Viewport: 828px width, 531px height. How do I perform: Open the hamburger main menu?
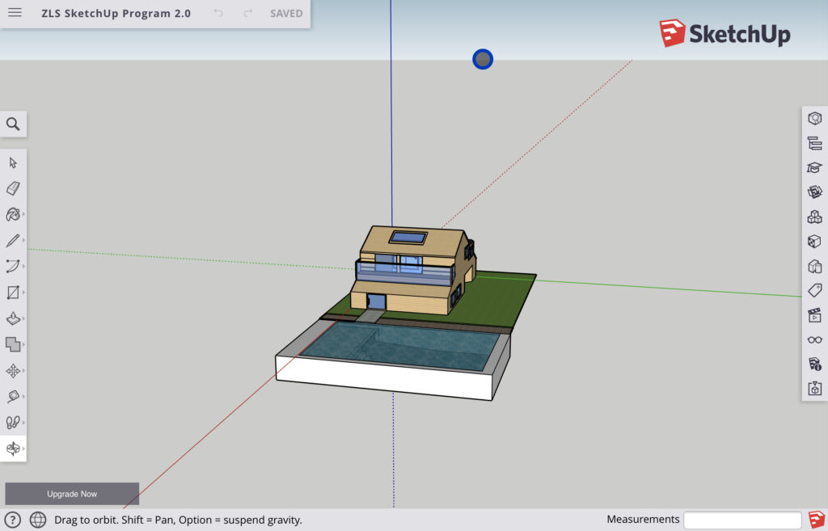pyautogui.click(x=15, y=13)
